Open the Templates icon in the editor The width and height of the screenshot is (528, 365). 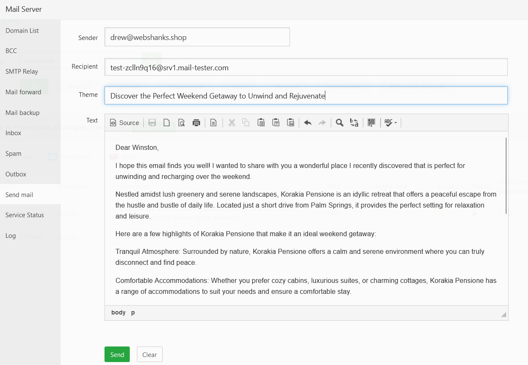[x=214, y=123]
